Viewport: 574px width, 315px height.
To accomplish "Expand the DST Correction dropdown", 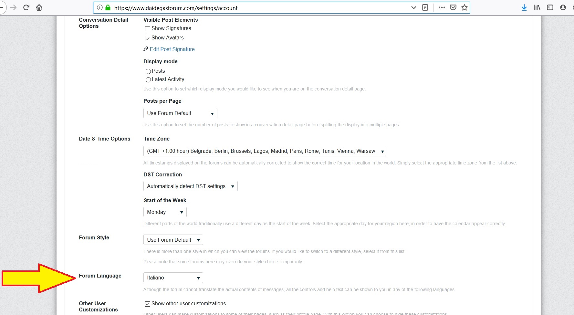I will click(190, 186).
